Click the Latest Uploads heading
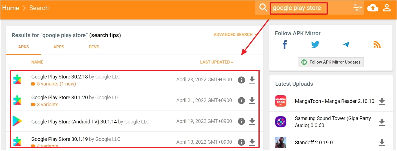Viewport: 397px width, 151px height. pyautogui.click(x=294, y=84)
